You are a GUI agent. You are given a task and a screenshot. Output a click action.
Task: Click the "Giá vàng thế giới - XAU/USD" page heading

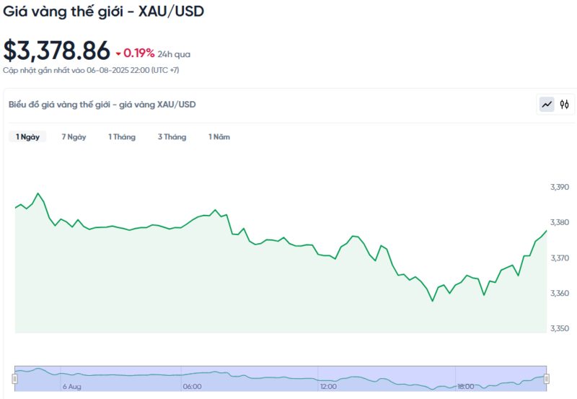104,12
